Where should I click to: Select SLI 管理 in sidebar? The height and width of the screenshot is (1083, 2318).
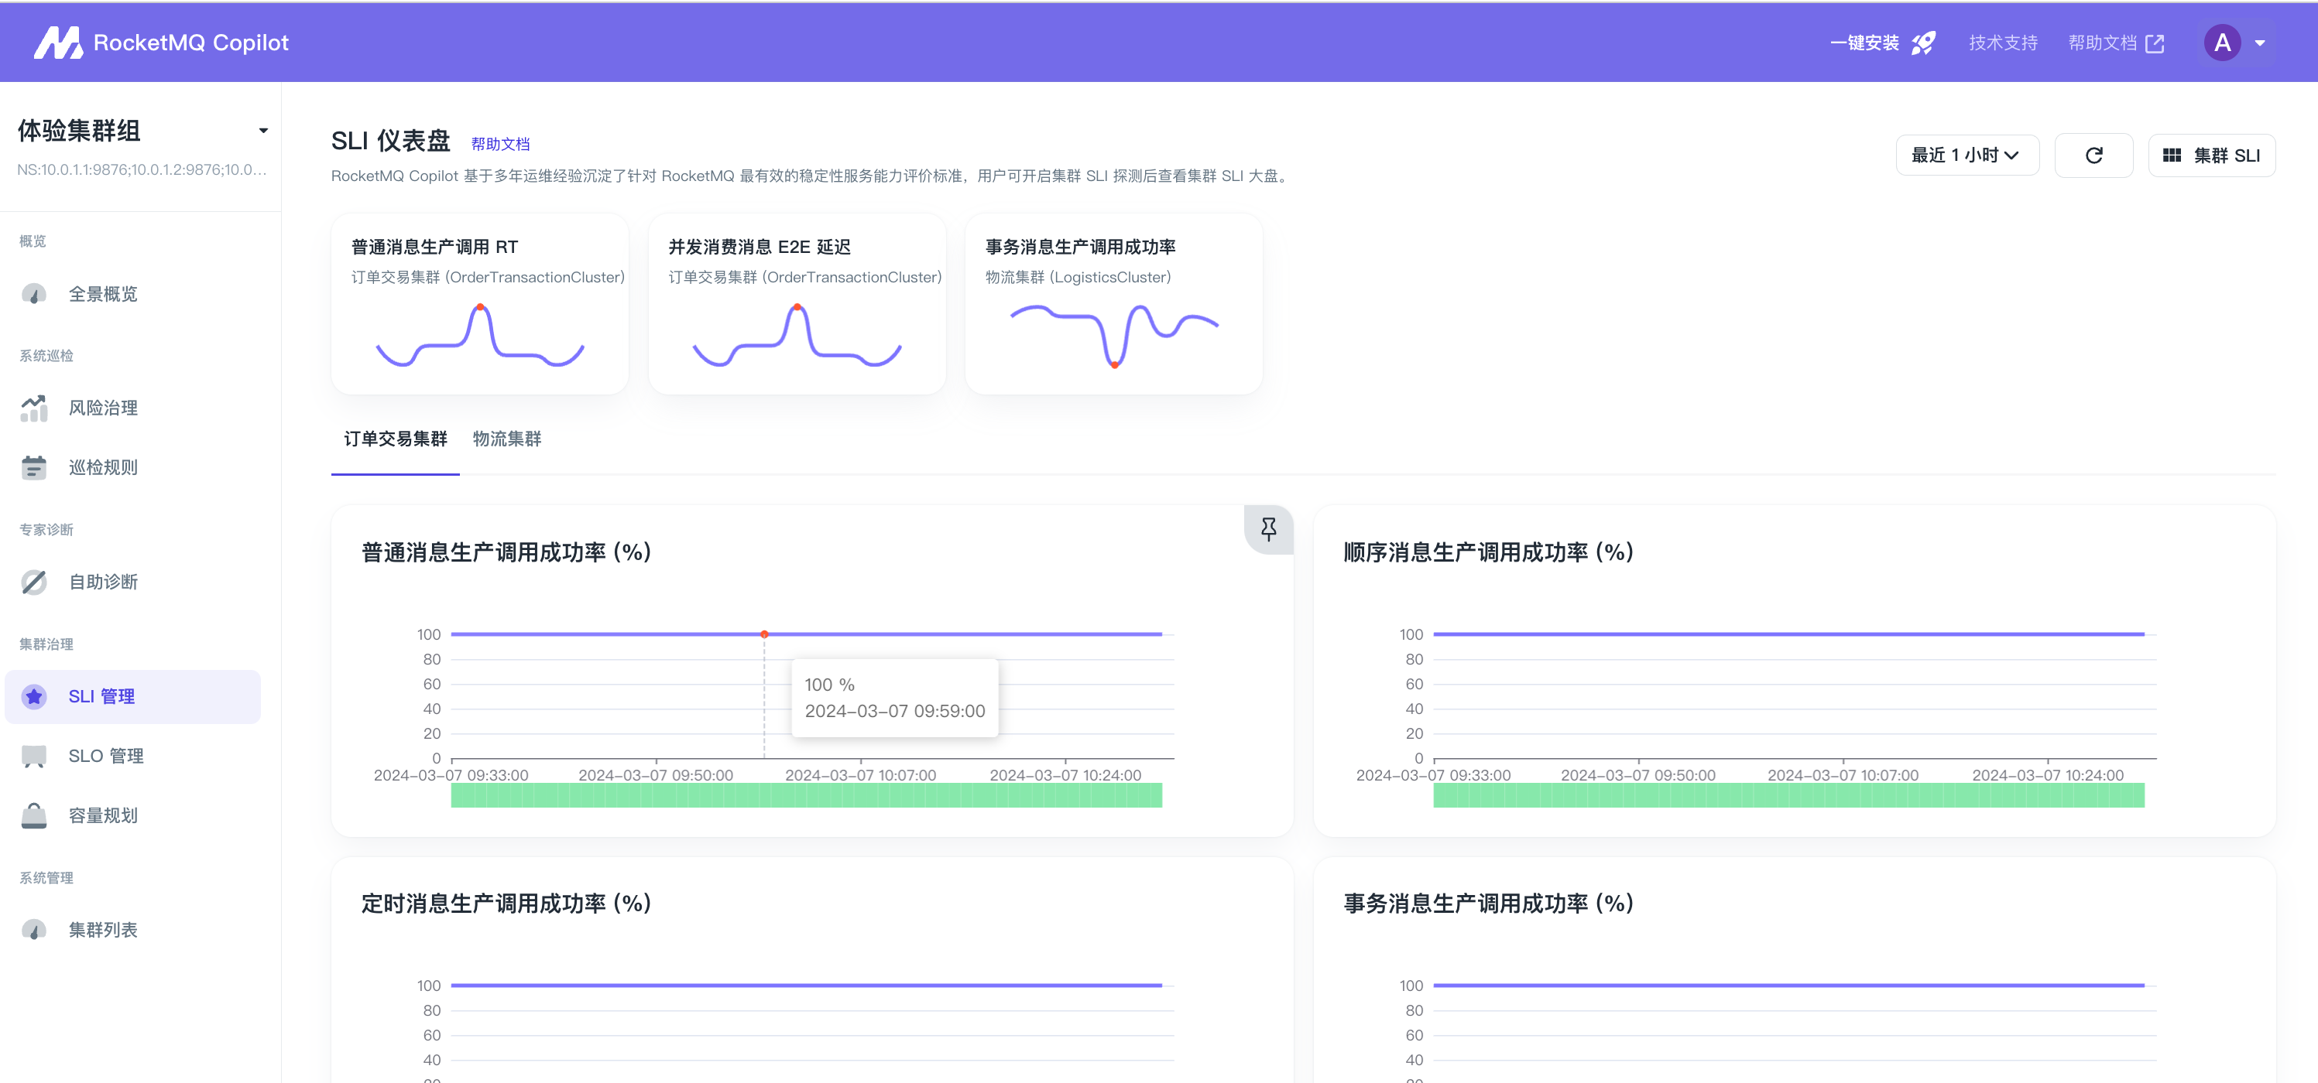pyautogui.click(x=132, y=696)
